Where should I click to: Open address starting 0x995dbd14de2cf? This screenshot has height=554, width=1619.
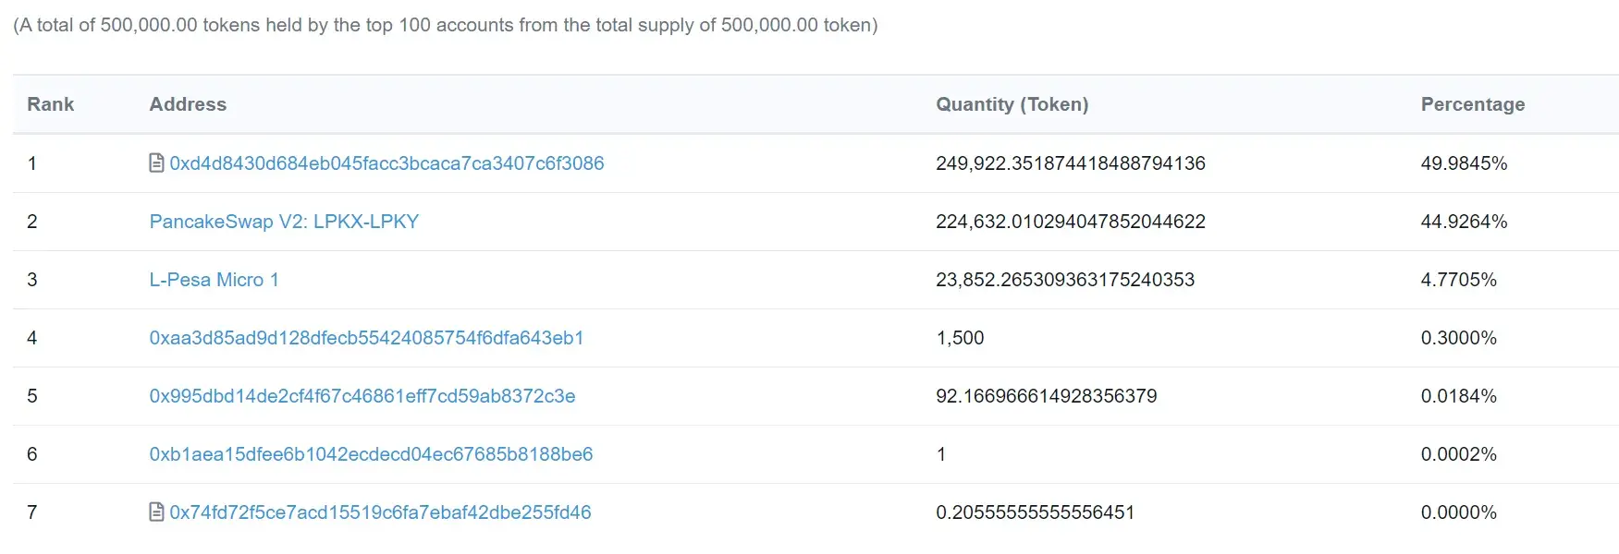coord(362,396)
